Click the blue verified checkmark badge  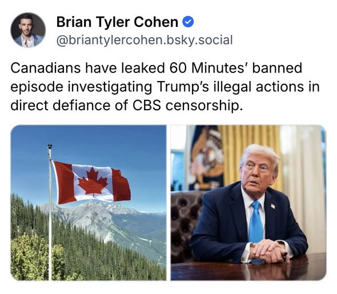tap(188, 22)
